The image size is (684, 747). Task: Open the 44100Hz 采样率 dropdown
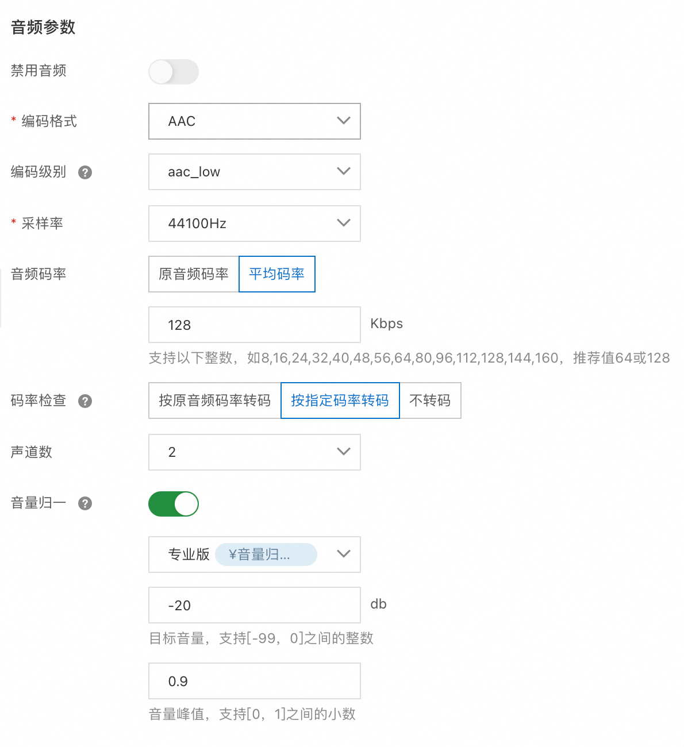(254, 224)
